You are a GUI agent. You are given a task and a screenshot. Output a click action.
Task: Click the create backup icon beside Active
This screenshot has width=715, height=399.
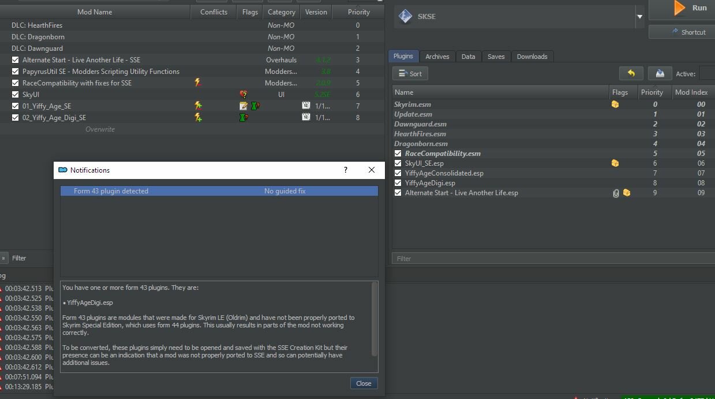(x=660, y=73)
